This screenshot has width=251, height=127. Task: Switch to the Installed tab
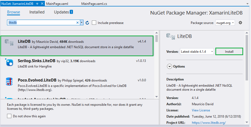click(37, 12)
